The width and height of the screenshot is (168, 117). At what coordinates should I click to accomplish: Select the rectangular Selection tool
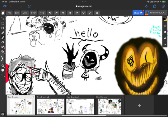tap(3, 23)
